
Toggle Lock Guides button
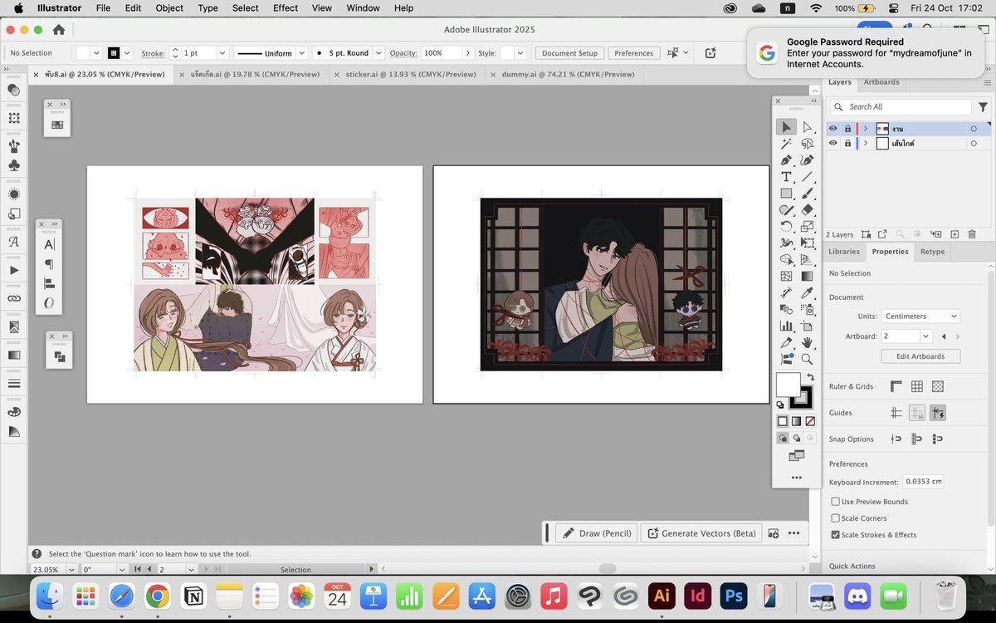click(x=917, y=413)
